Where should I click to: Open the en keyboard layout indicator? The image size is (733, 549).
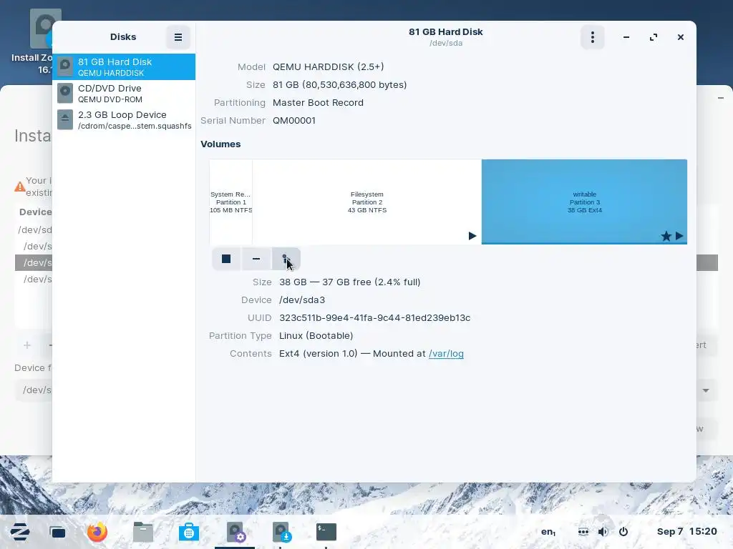pyautogui.click(x=548, y=532)
